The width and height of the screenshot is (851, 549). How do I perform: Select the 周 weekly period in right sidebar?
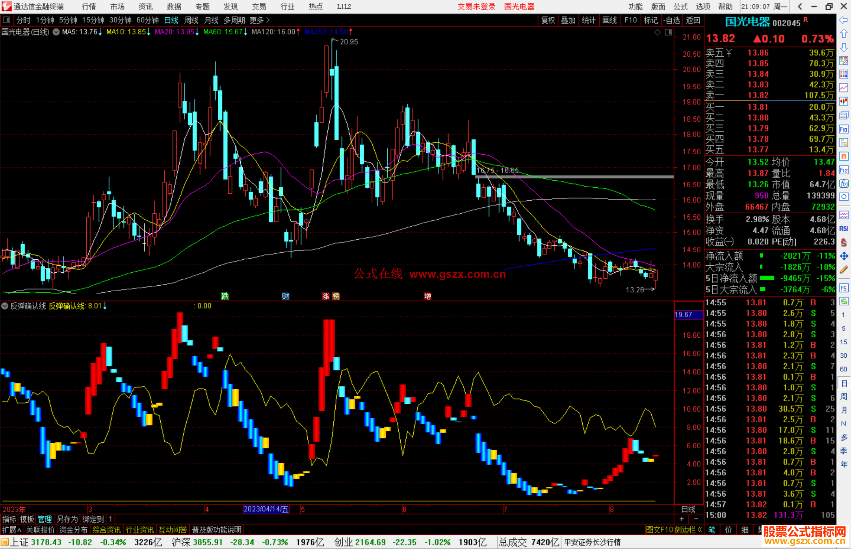point(844,396)
